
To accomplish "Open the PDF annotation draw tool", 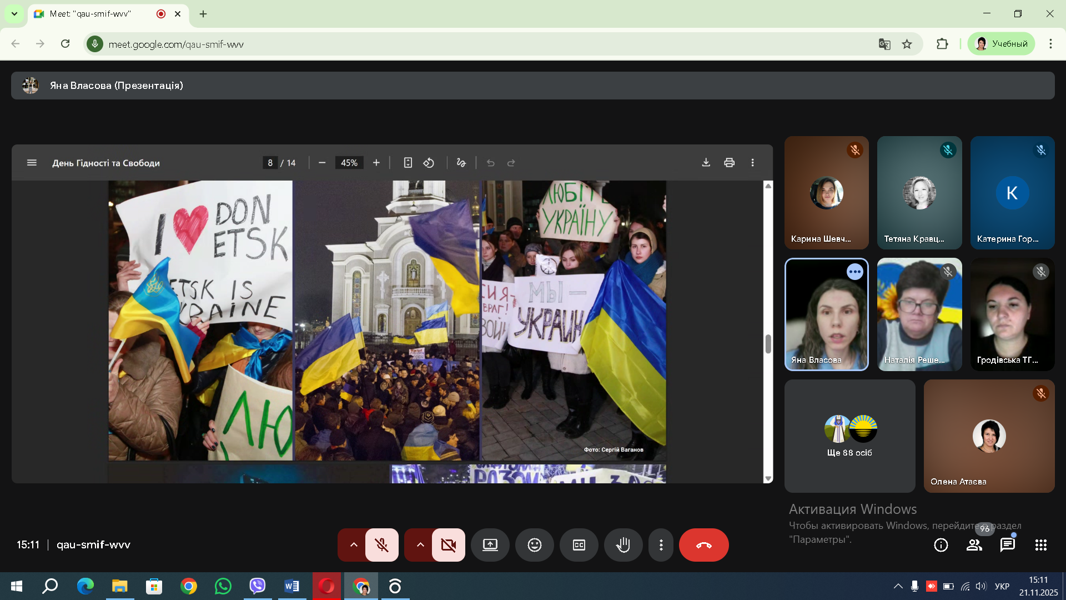I will pyautogui.click(x=461, y=163).
